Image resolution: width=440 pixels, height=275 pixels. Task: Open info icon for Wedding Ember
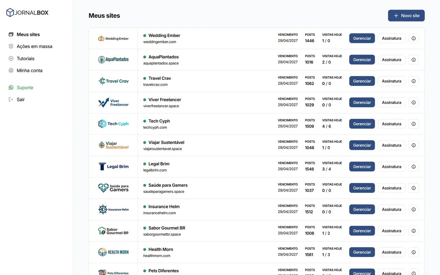[x=414, y=38]
